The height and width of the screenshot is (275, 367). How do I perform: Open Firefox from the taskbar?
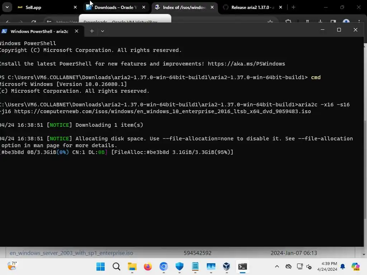[148, 266]
